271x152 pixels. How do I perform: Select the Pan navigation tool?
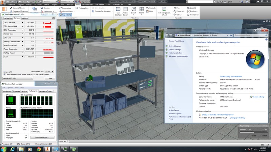point(176,7)
